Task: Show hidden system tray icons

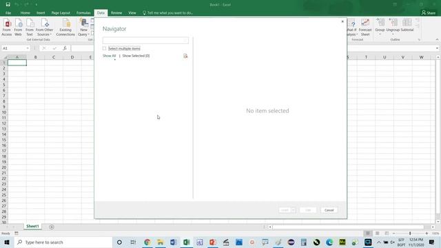Action: tap(378, 242)
